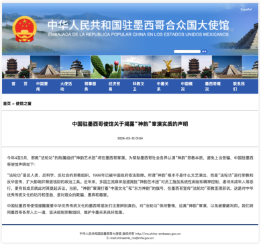Click the article headline about “神韵”
This screenshot has width=261, height=245.
click(130, 124)
